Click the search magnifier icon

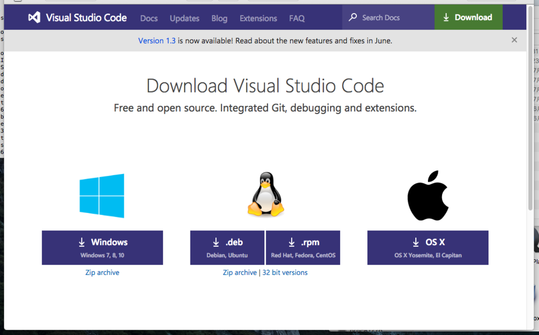pos(353,17)
